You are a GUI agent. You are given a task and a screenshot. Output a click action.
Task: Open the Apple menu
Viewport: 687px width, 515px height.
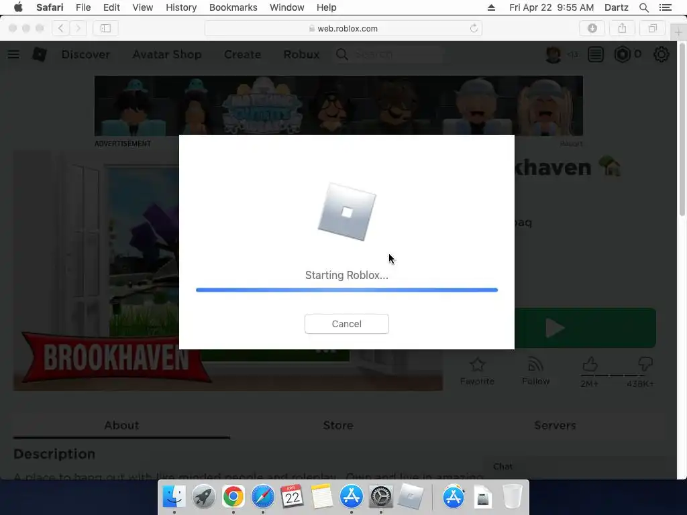coord(18,7)
